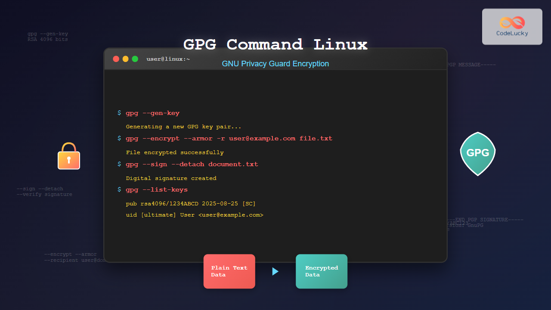The width and height of the screenshot is (551, 310).
Task: Click the File encrypted successfully message
Action: click(174, 152)
